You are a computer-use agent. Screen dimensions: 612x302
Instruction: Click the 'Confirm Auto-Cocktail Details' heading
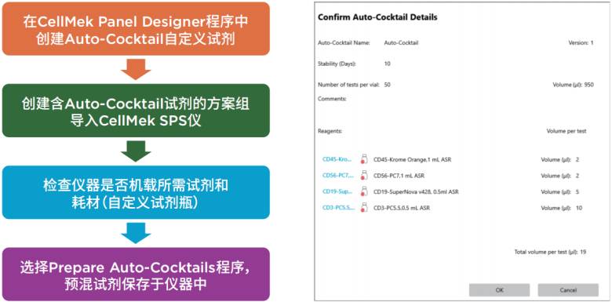377,17
